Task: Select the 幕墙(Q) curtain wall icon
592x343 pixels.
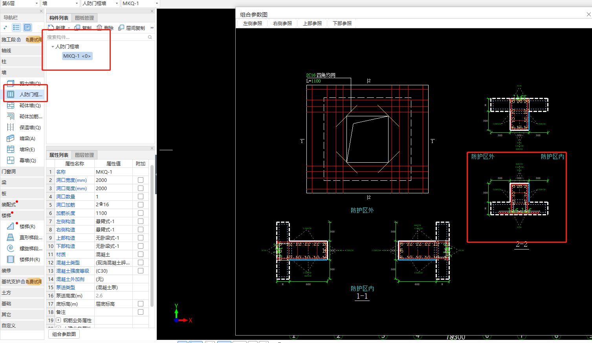Action: click(11, 160)
